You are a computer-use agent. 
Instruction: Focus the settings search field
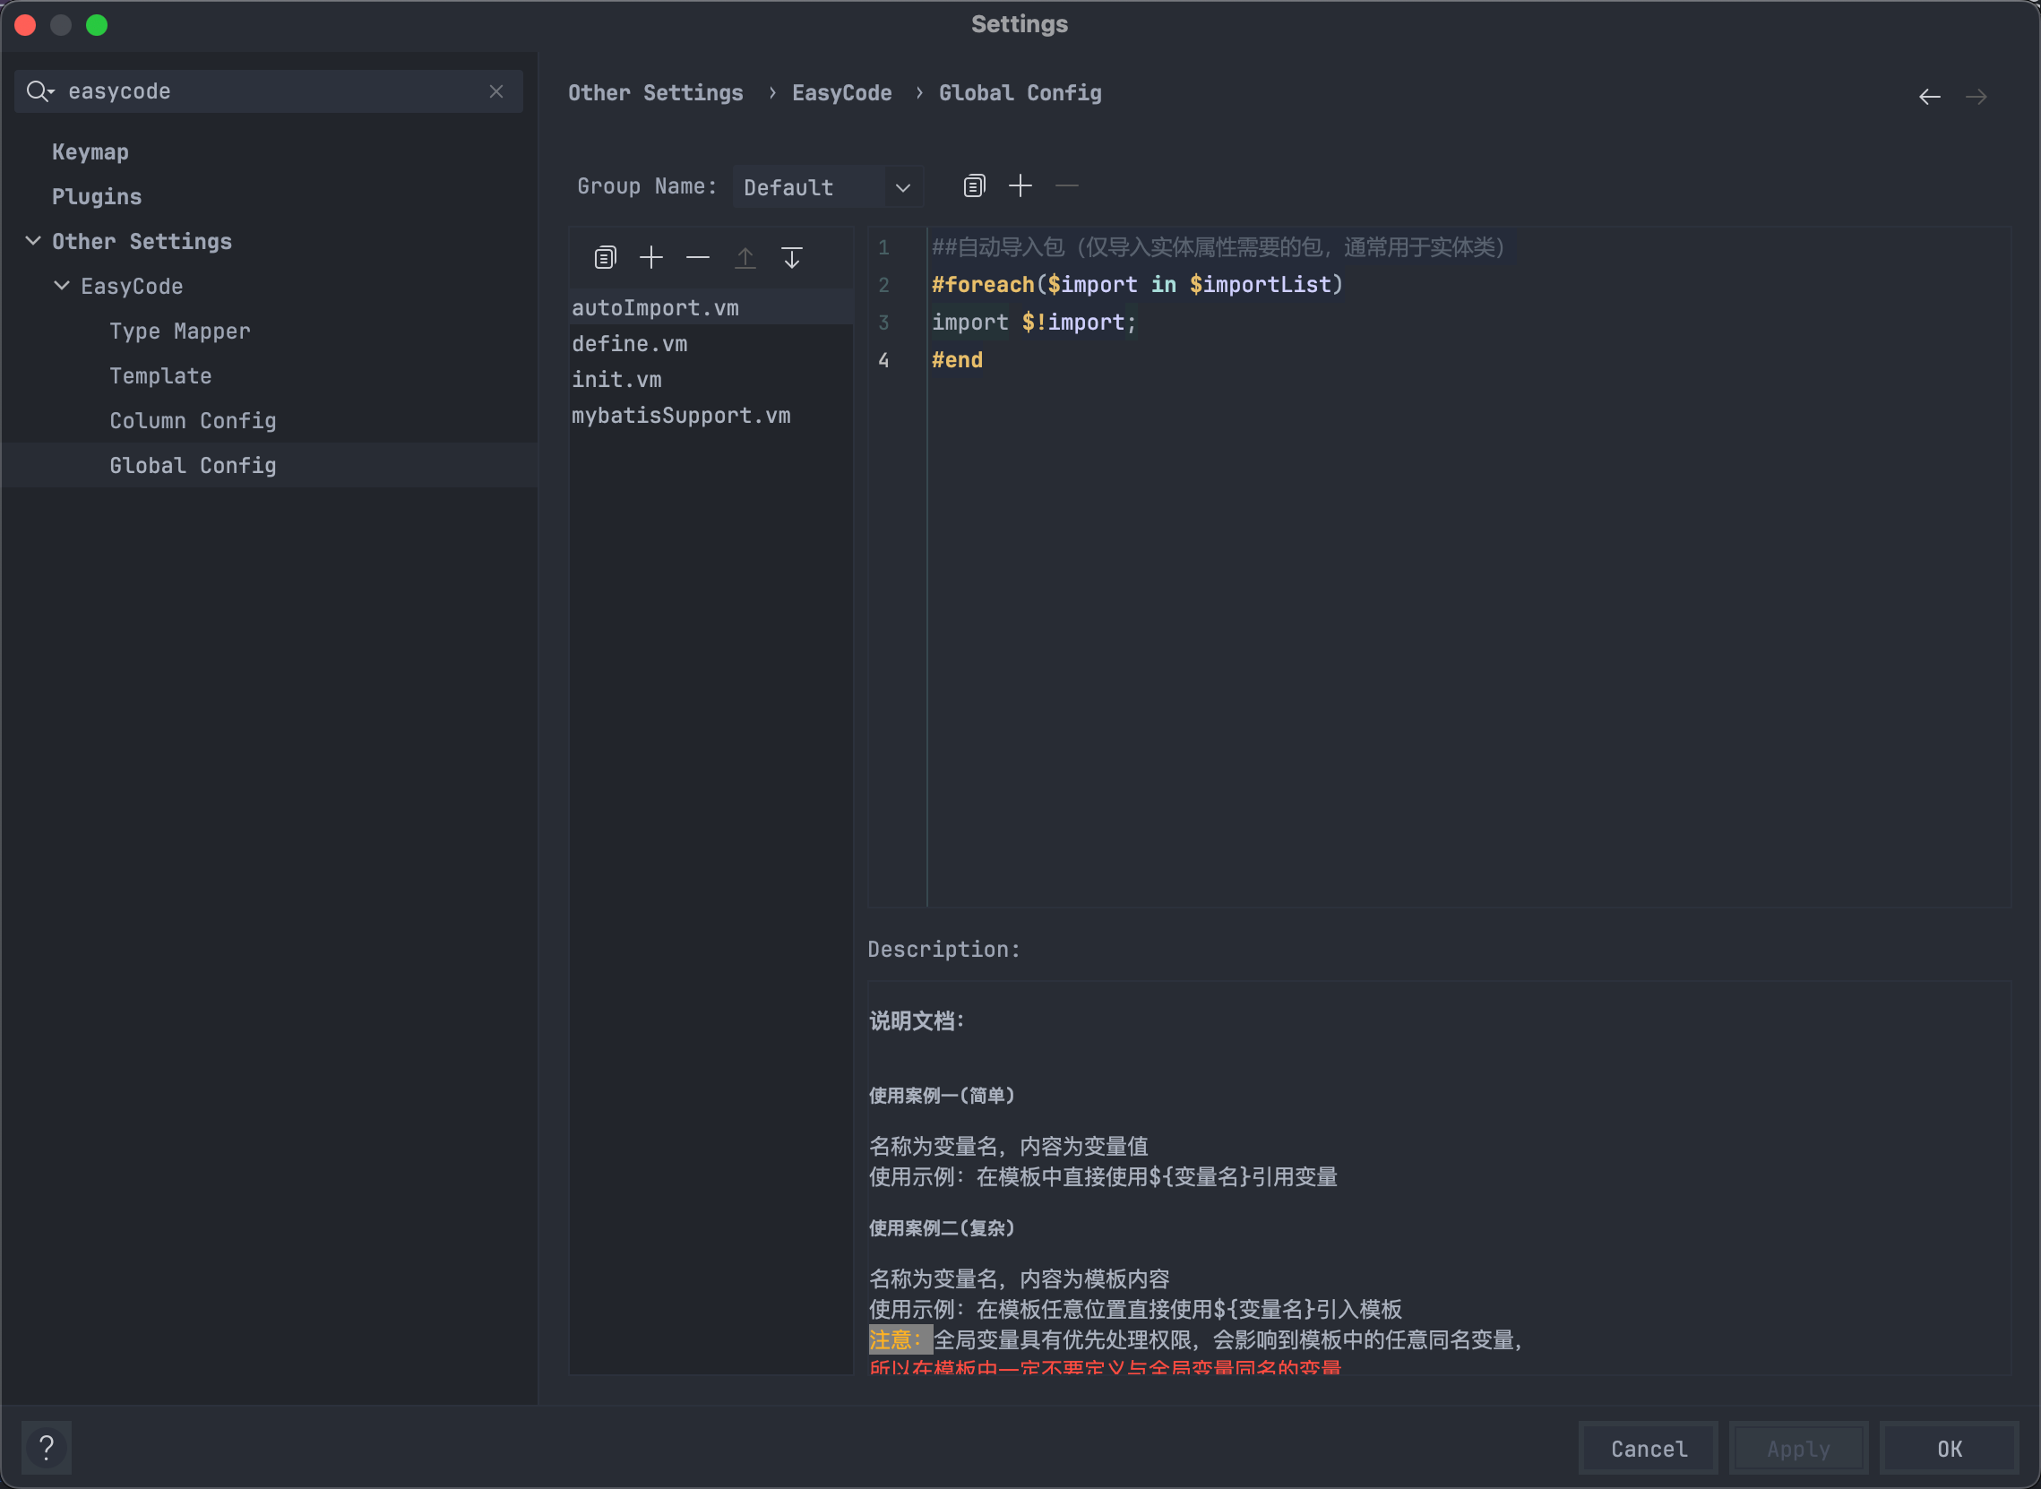(x=269, y=91)
